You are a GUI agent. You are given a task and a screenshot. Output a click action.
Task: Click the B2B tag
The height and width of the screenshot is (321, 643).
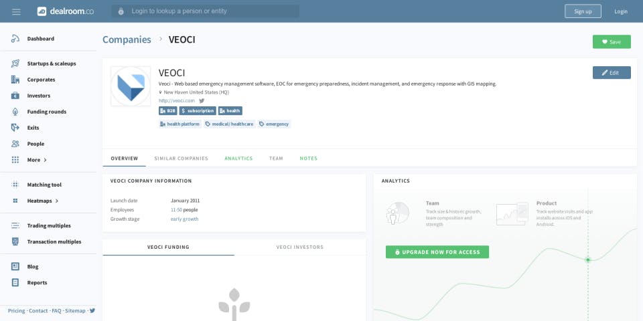click(167, 111)
